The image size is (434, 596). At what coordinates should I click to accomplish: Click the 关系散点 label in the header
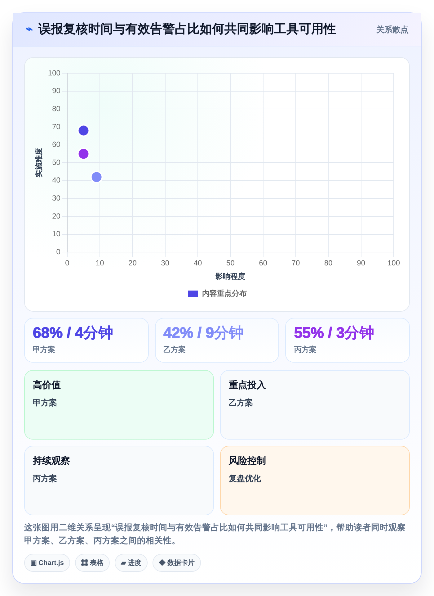click(x=392, y=30)
